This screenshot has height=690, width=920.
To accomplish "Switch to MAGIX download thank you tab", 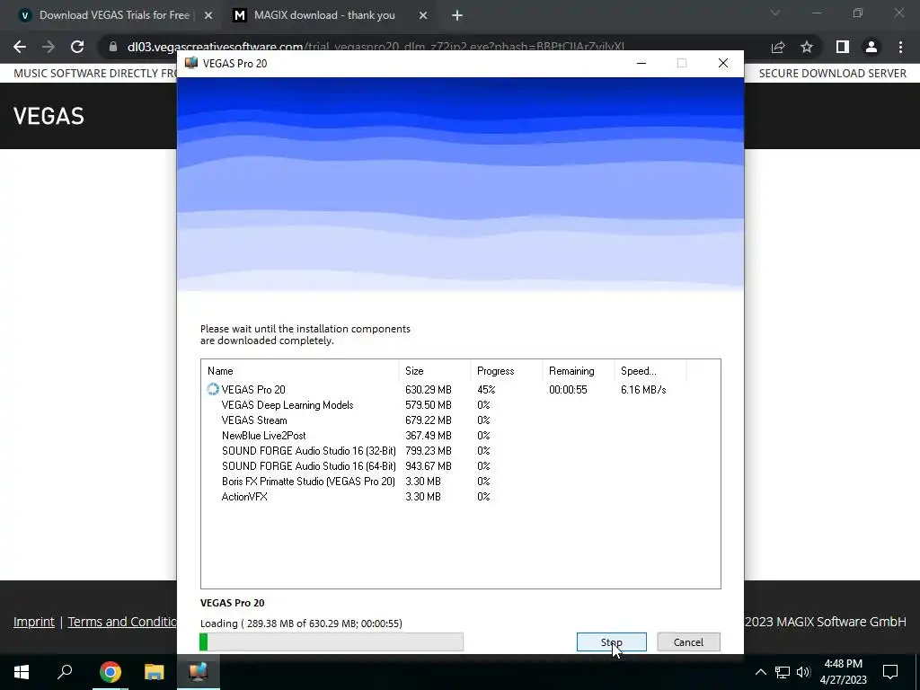I will [324, 15].
